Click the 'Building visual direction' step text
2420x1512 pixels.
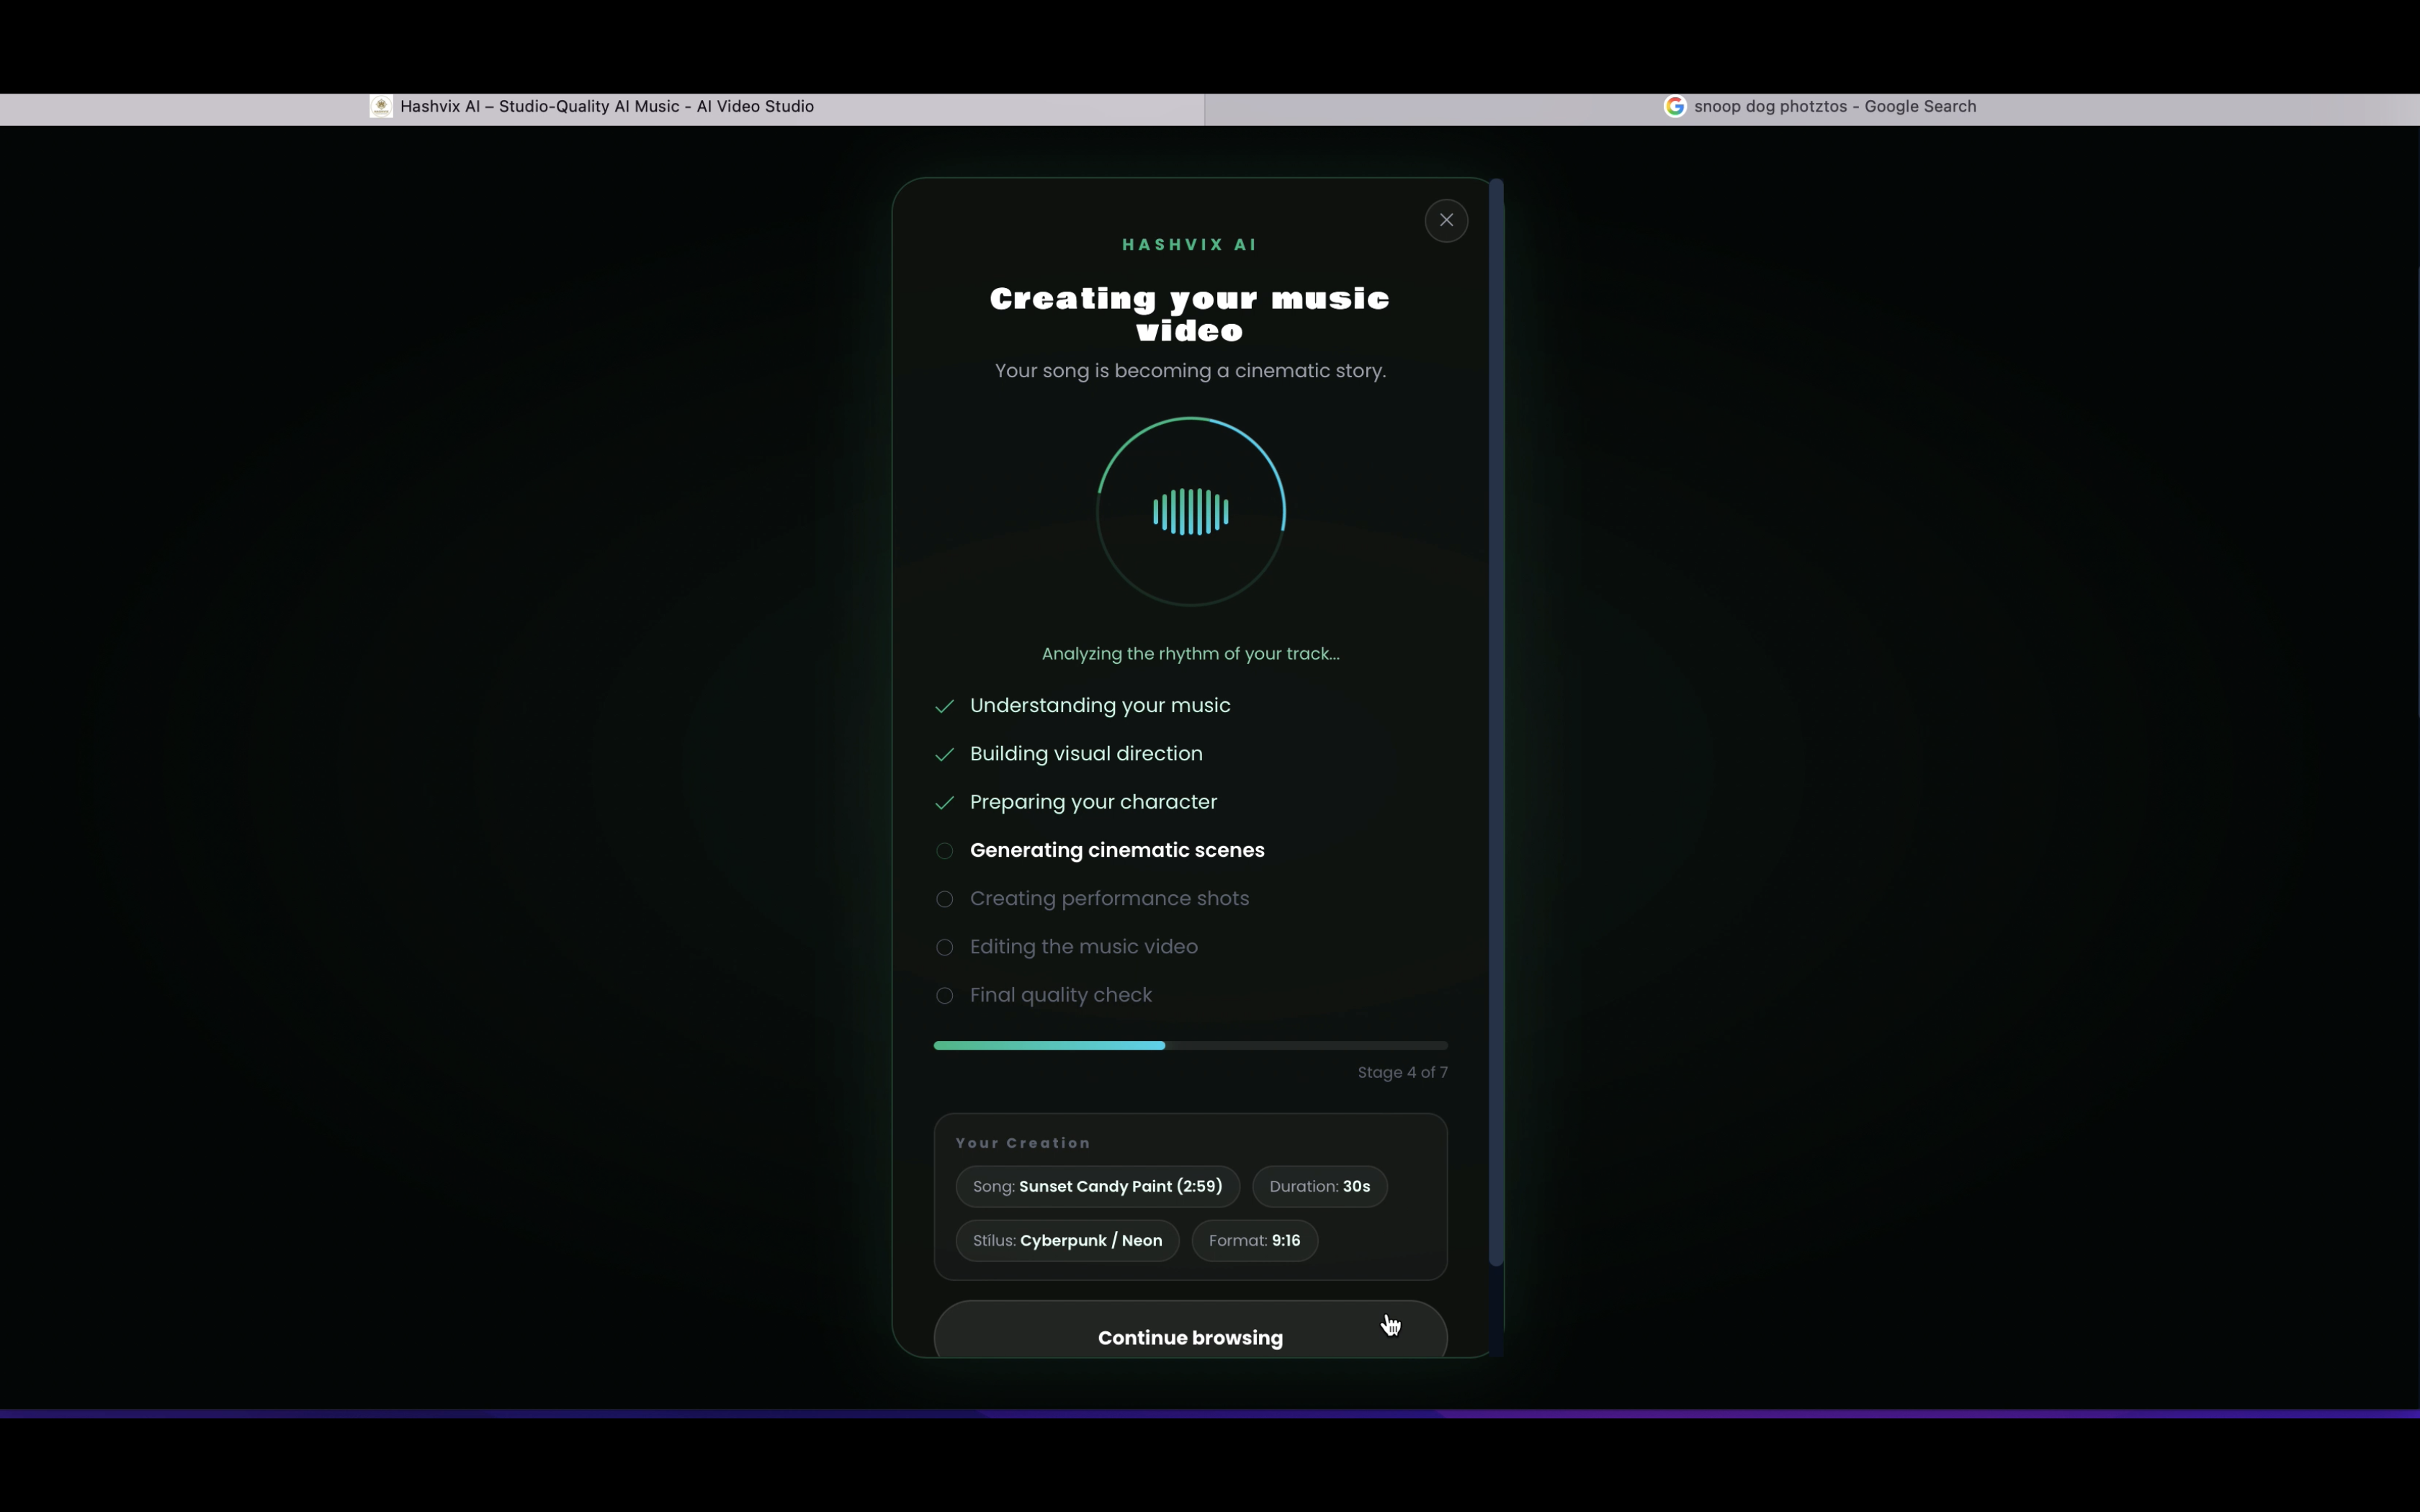point(1086,753)
